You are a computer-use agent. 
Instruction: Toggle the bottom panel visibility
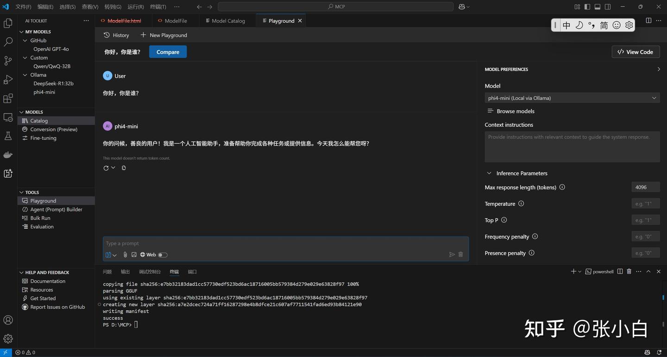(598, 7)
